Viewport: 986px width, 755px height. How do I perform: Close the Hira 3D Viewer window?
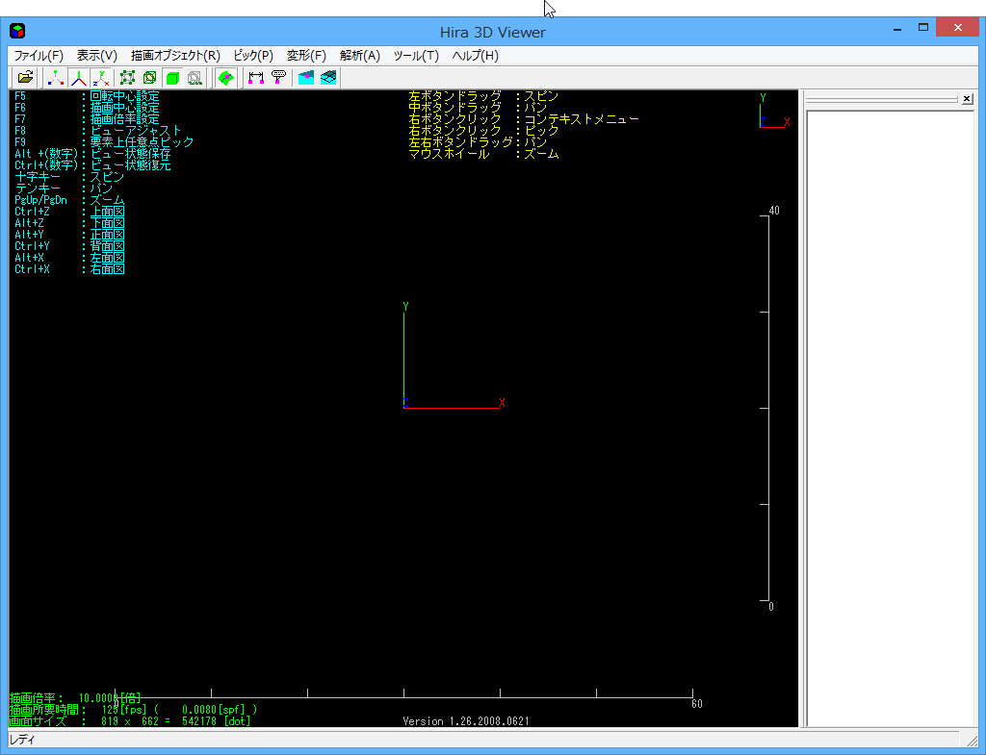[x=958, y=28]
